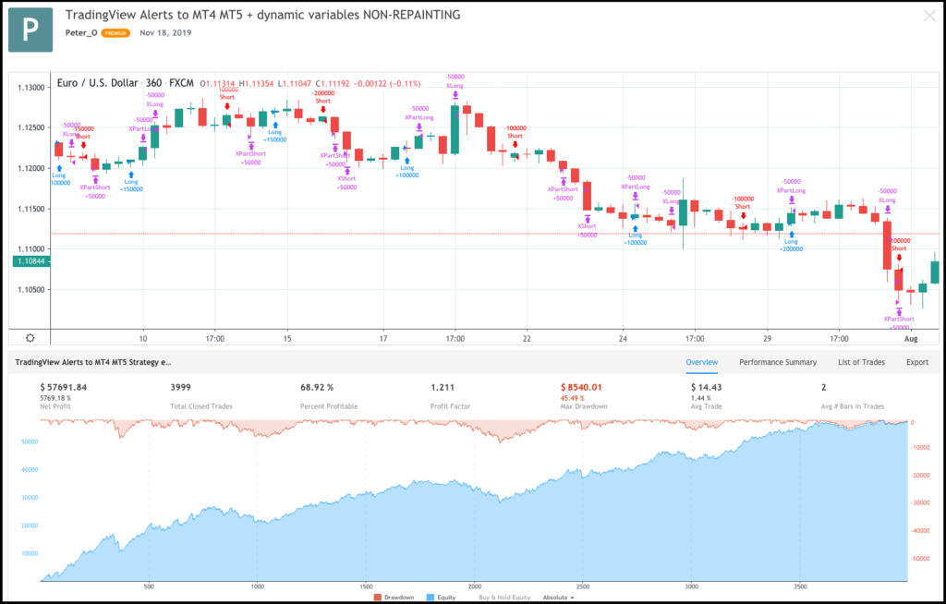Click the red Short arrow labeled -150000
Screen dimensions: 946x604
click(x=83, y=146)
